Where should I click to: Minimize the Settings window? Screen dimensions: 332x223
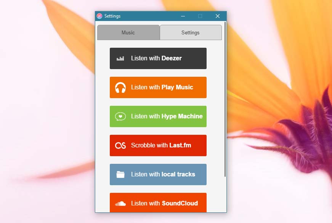point(183,16)
